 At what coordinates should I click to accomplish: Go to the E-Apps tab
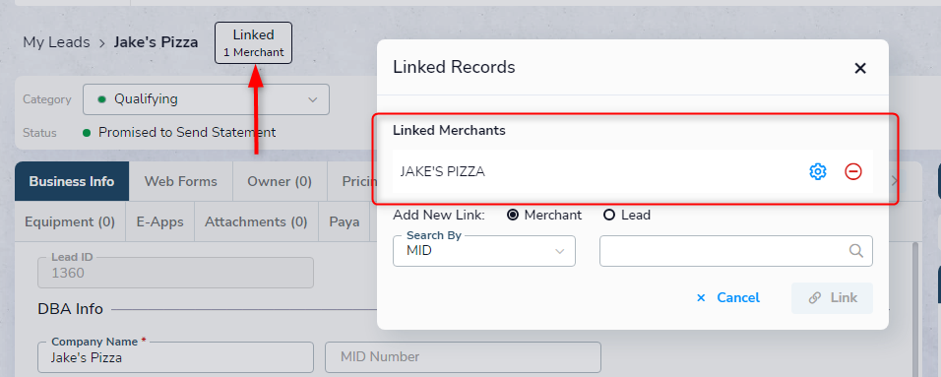159,221
